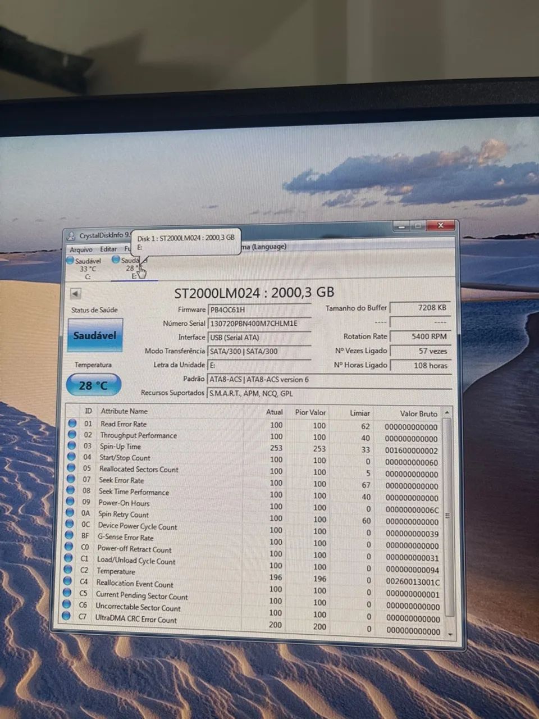The image size is (539, 719).
Task: Click raw value 00000000006C
Action: click(x=412, y=510)
